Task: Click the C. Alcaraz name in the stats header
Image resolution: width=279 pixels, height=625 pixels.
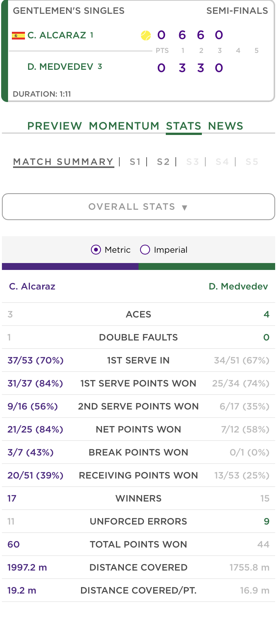Action: click(32, 286)
